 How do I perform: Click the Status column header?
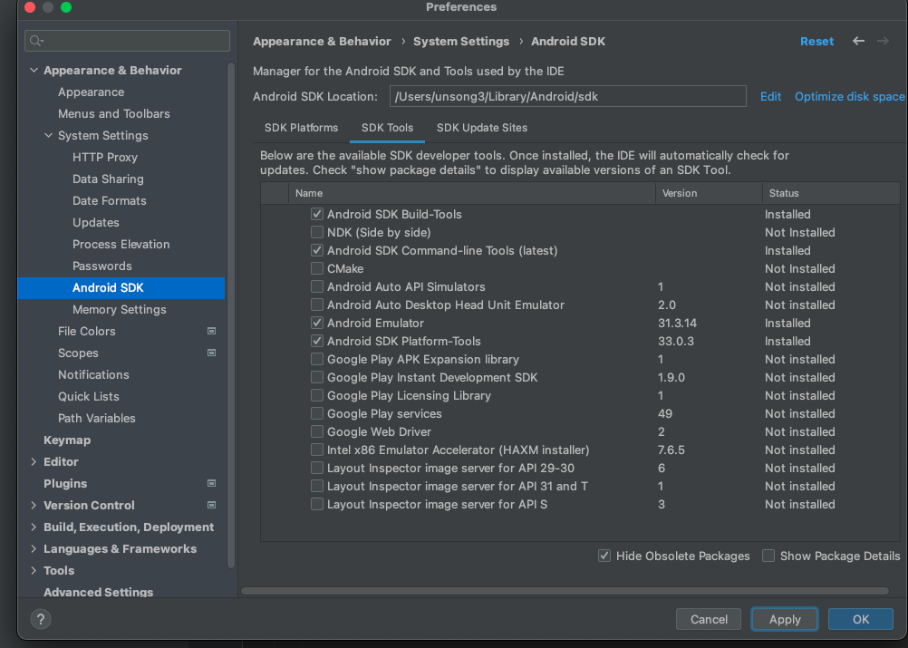(x=832, y=193)
